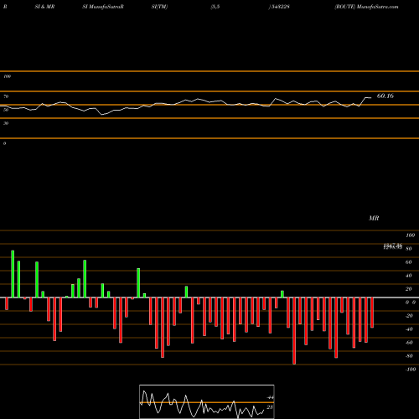Click the tallest green histogram bar

point(13,274)
